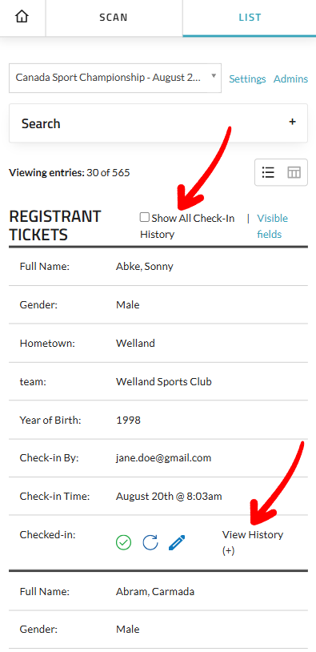Click the Search panel header
Screen dimensions: 316x652
tap(158, 123)
